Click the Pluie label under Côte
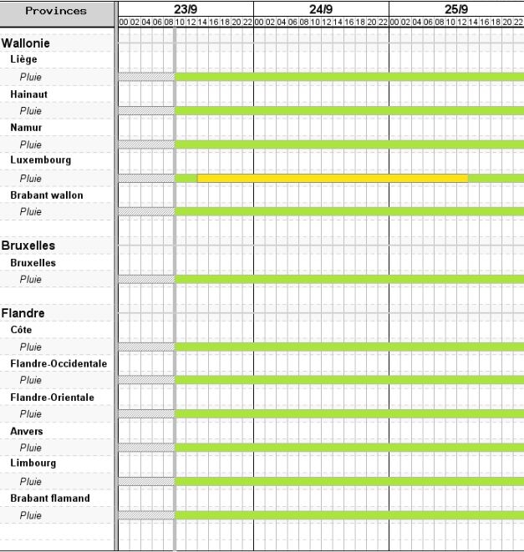The width and height of the screenshot is (524, 552). (x=31, y=347)
